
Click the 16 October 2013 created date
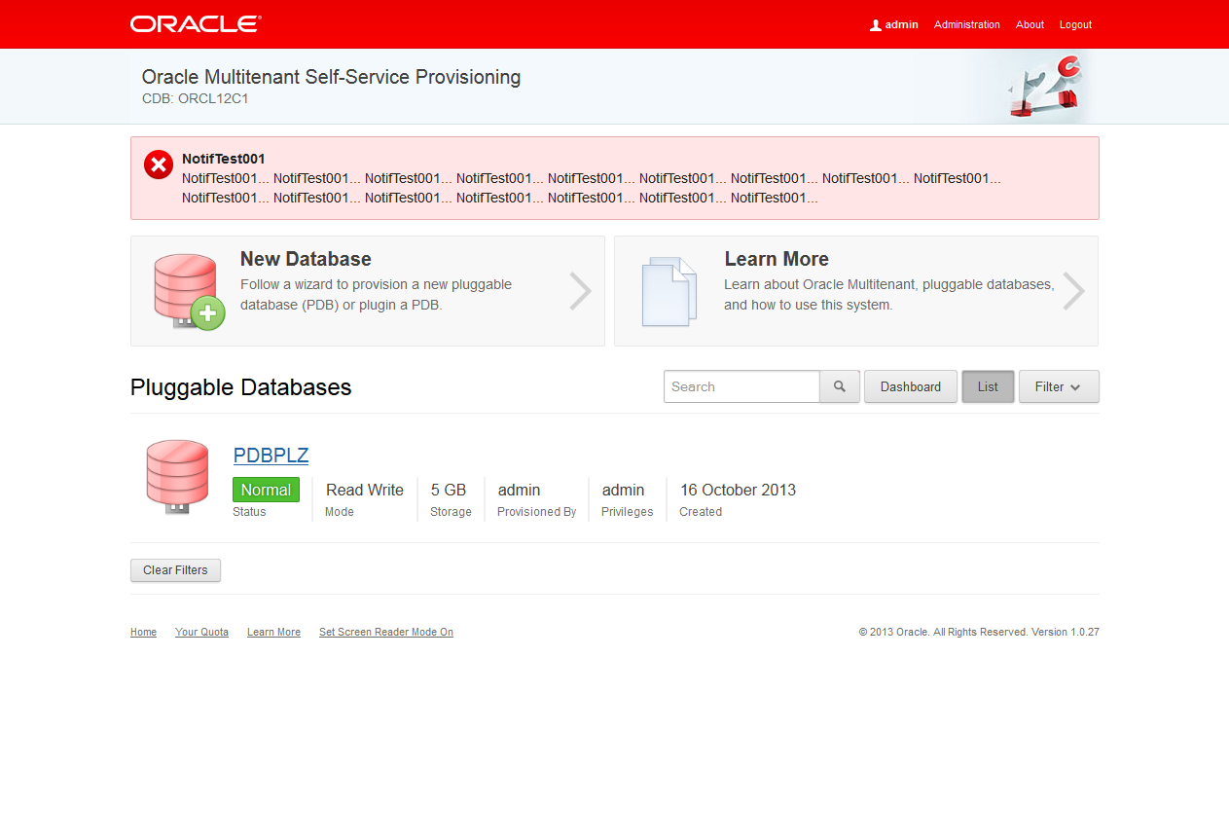[x=738, y=490]
